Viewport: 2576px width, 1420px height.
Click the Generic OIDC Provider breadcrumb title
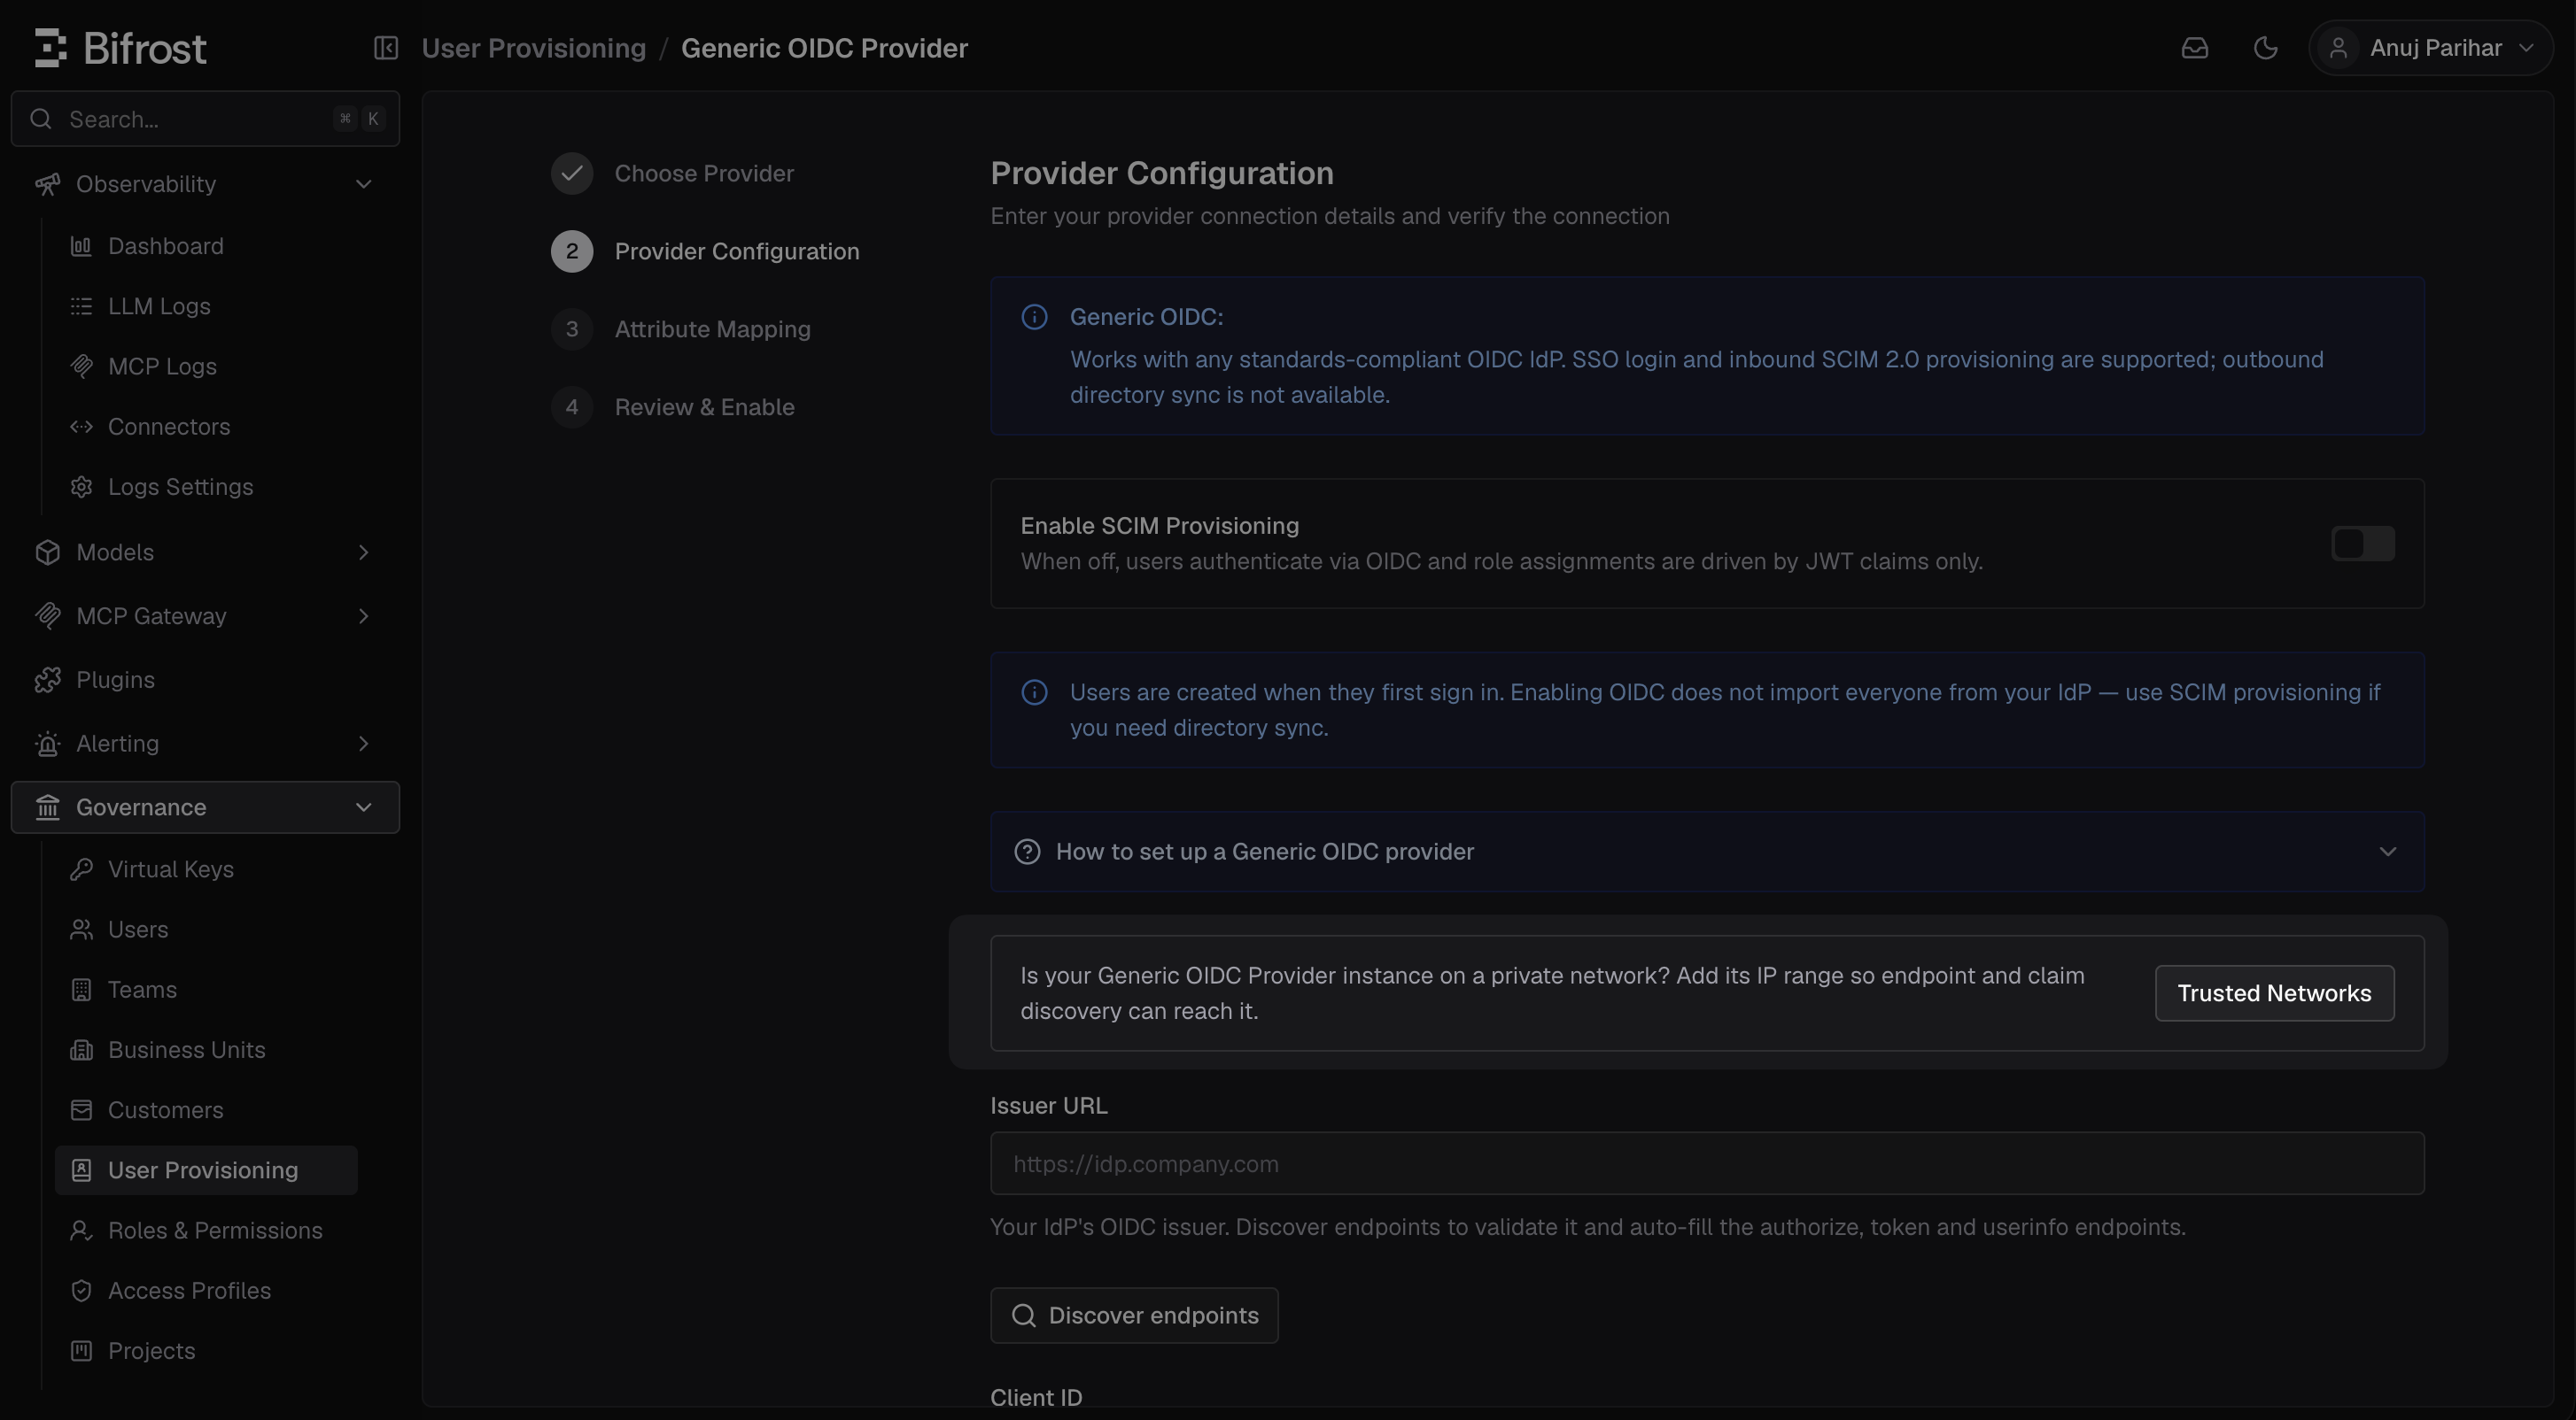coord(824,48)
